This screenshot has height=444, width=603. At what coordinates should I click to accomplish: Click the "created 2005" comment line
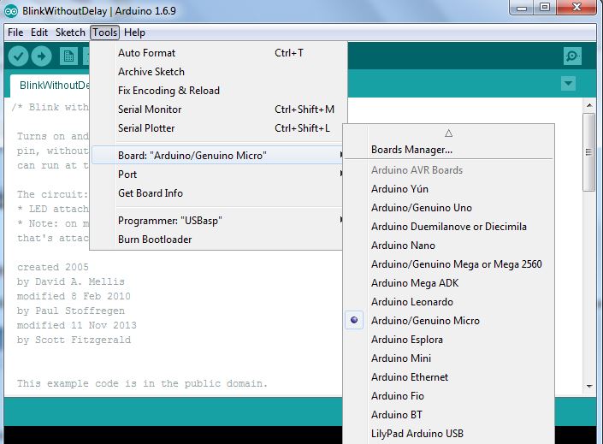[53, 267]
